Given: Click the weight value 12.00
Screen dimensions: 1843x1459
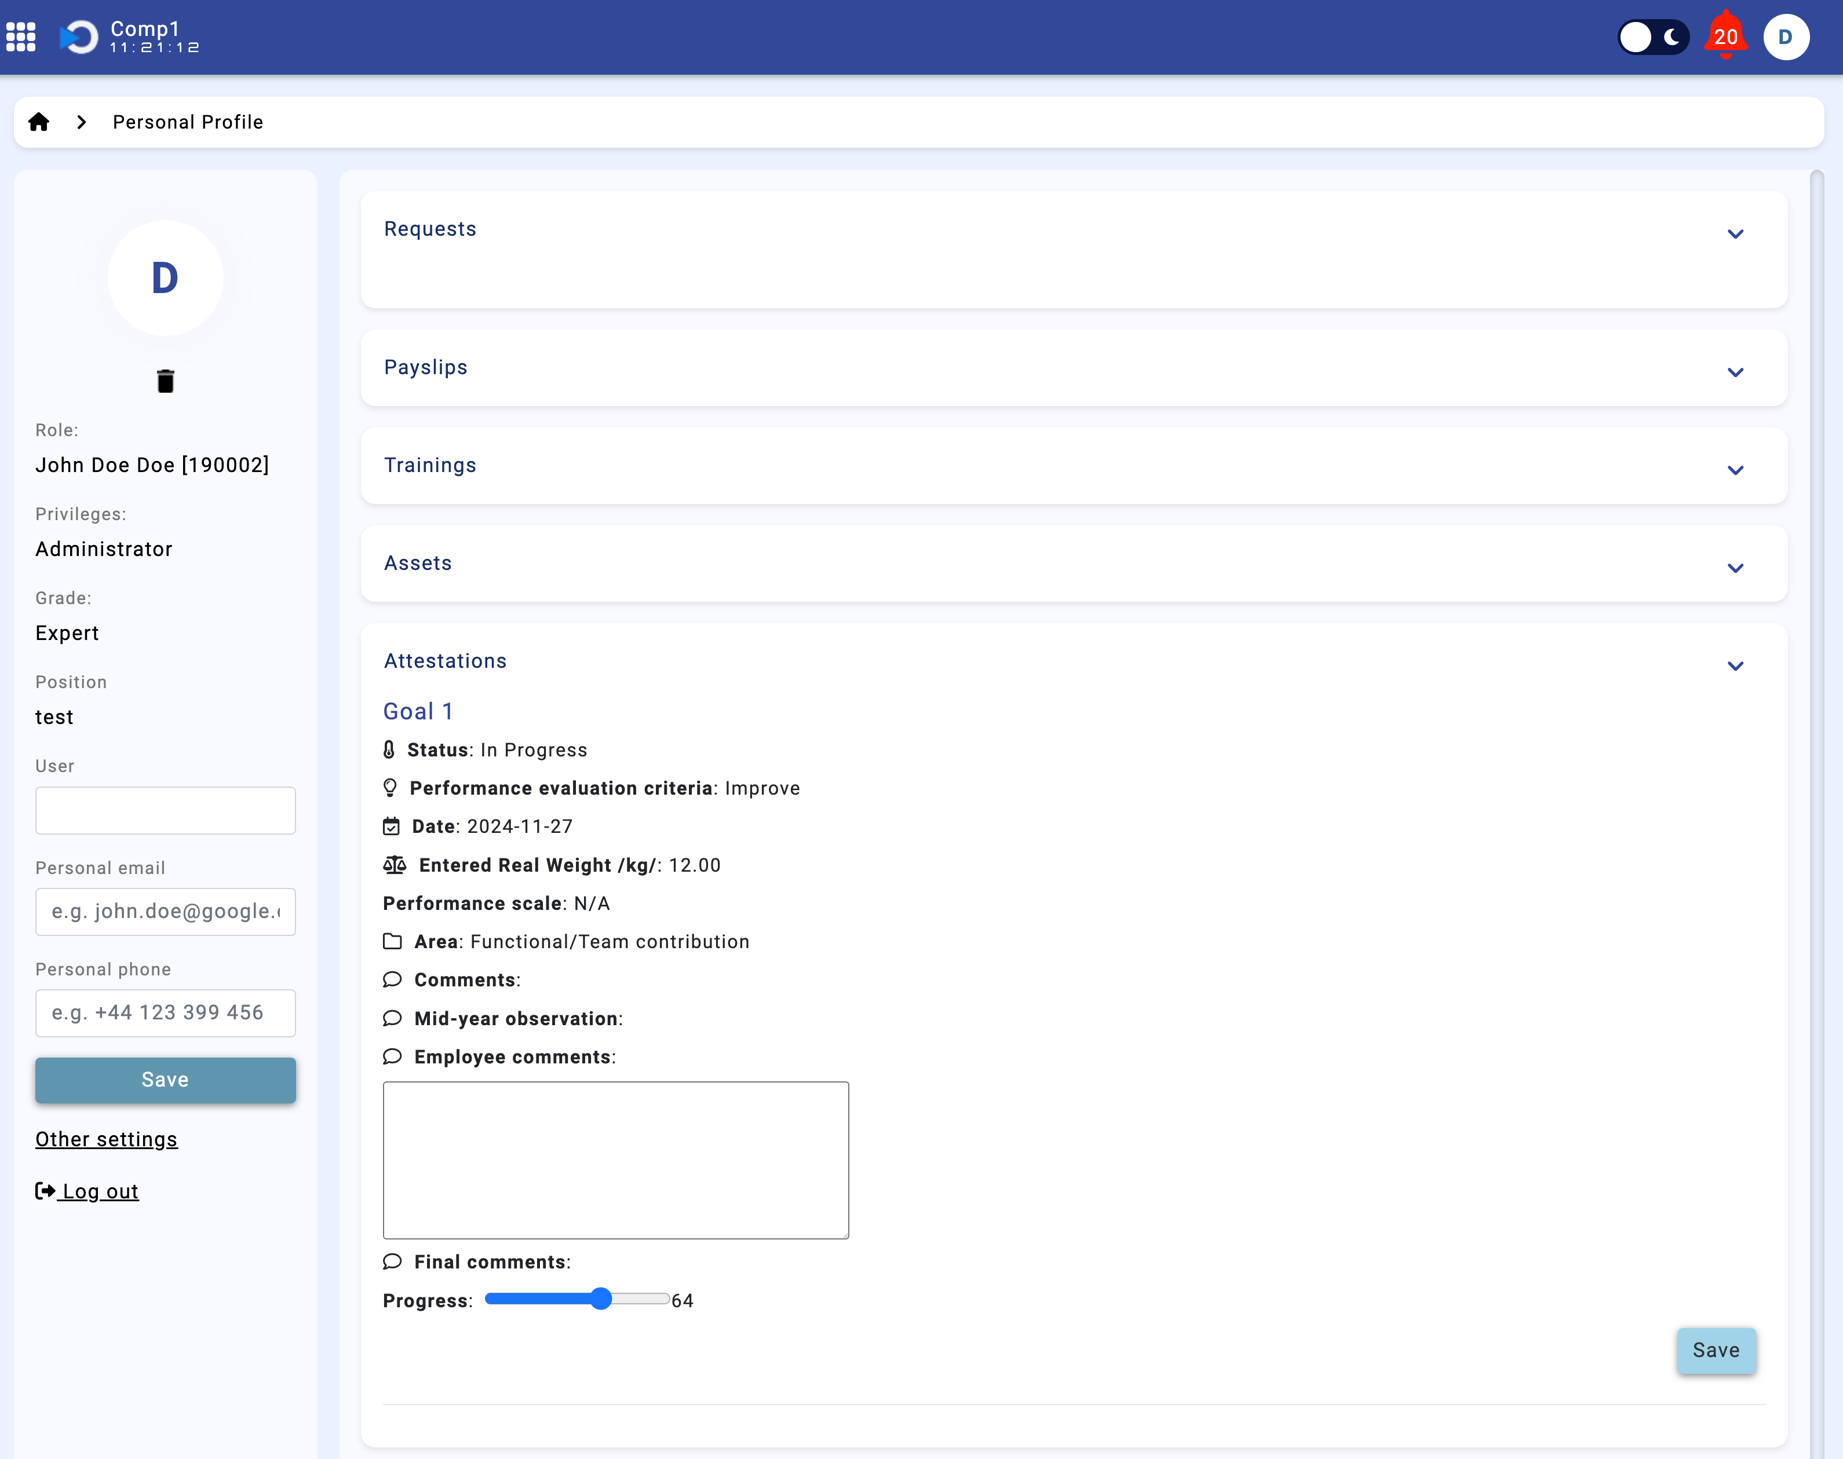Looking at the screenshot, I should [695, 865].
